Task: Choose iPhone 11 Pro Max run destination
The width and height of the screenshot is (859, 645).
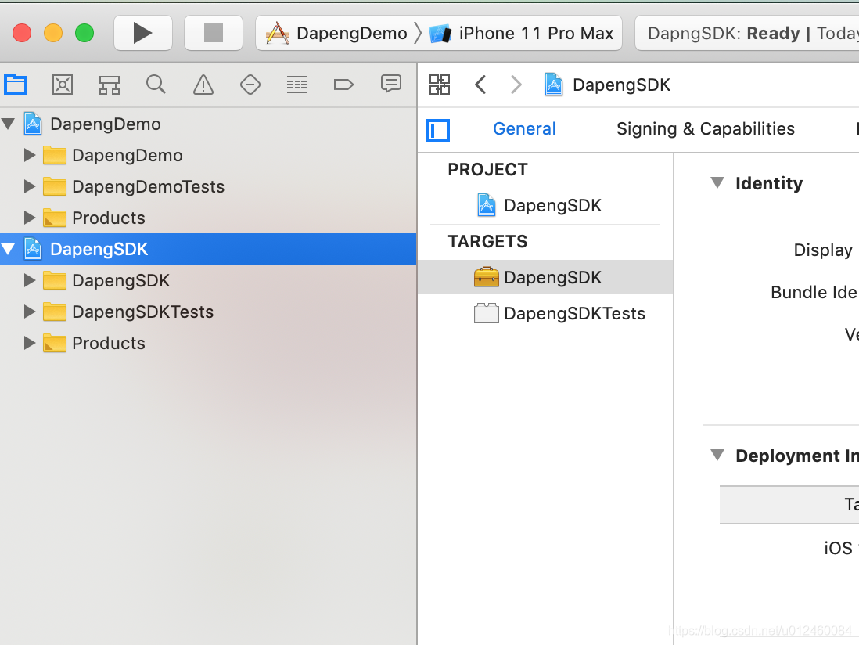Action: tap(522, 34)
